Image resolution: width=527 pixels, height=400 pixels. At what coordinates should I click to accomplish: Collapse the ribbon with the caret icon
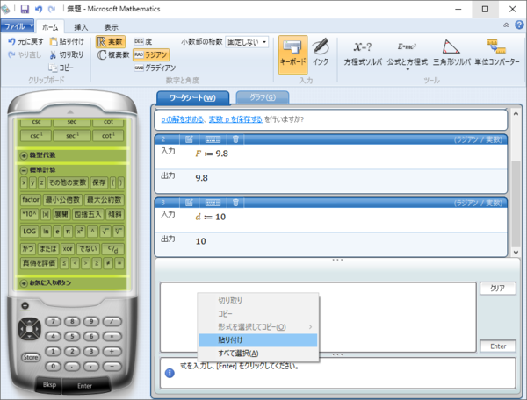pyautogui.click(x=506, y=25)
